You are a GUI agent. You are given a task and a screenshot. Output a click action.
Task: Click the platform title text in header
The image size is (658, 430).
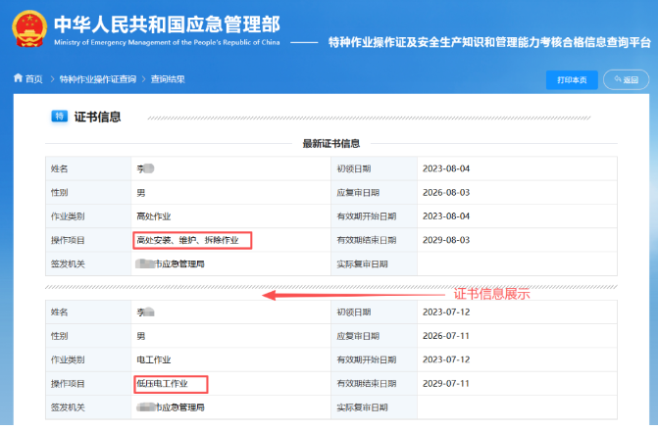pos(488,44)
